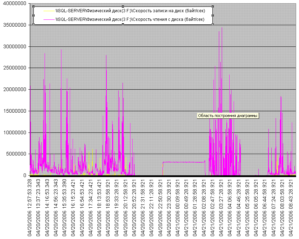Click the legend's top-right resize handle

click(x=213, y=6)
